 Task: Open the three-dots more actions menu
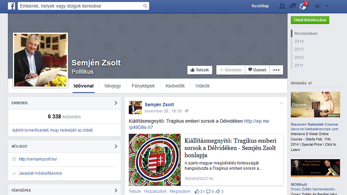(x=277, y=70)
